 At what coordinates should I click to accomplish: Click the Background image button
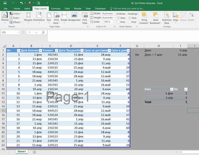[x=74, y=16]
